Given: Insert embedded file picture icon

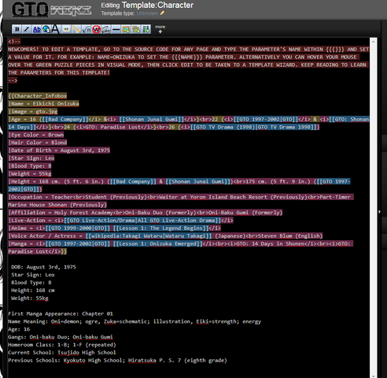Looking at the screenshot, I should [66, 29].
